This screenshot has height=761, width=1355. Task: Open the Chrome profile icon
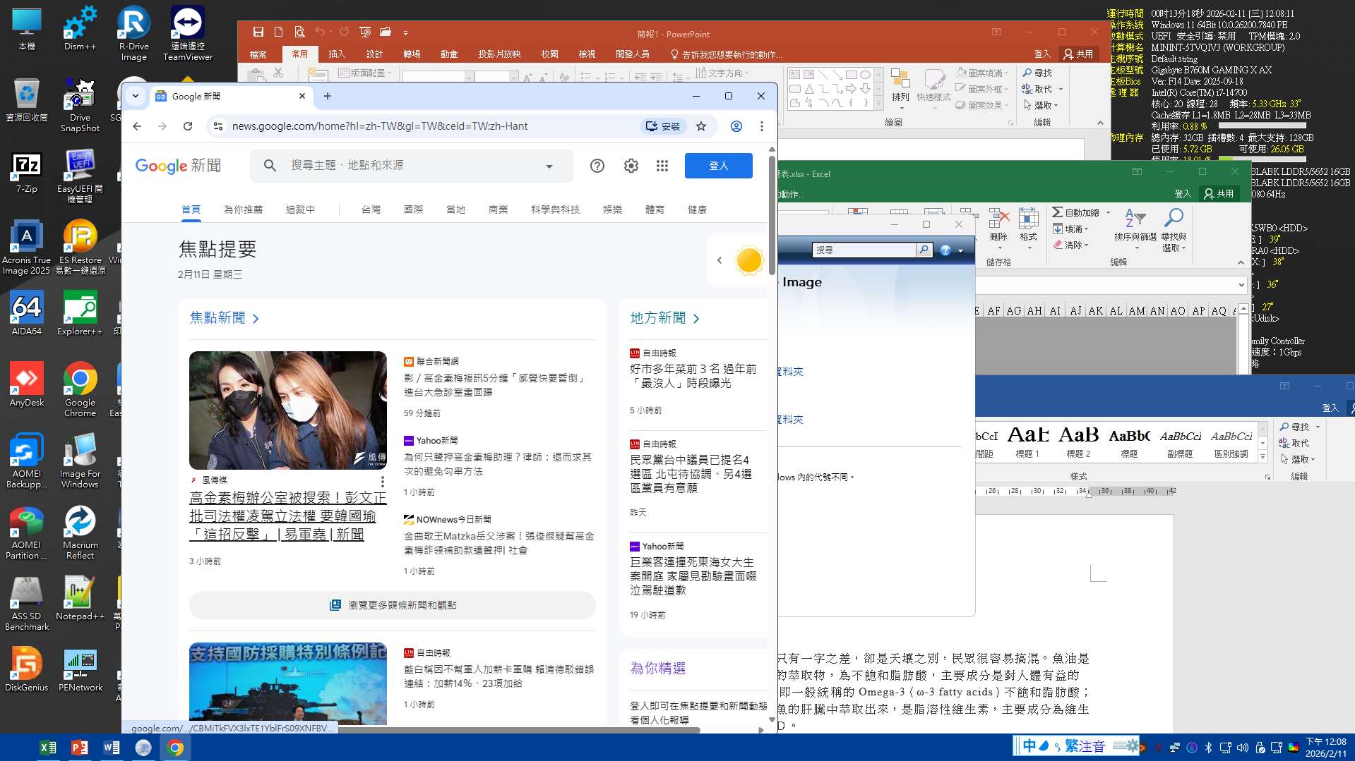(x=736, y=126)
